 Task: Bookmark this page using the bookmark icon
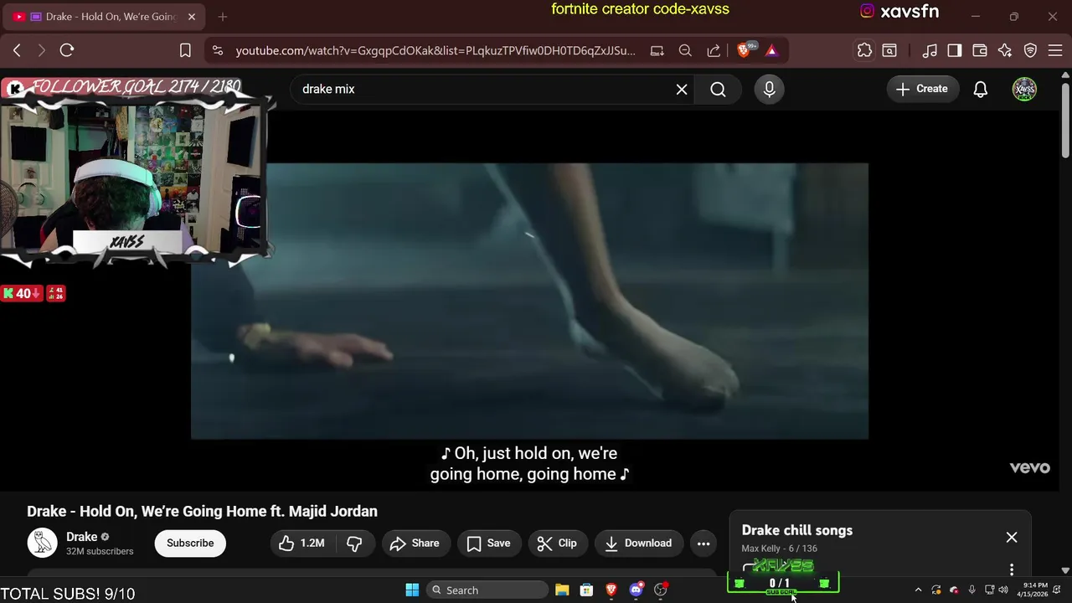coord(185,50)
